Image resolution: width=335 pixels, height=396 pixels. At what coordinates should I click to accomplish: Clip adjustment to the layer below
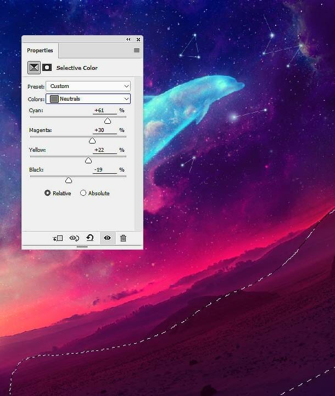coord(58,238)
